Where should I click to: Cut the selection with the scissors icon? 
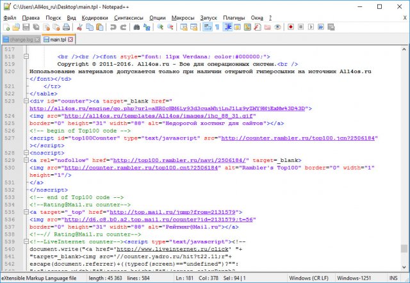click(x=79, y=27)
